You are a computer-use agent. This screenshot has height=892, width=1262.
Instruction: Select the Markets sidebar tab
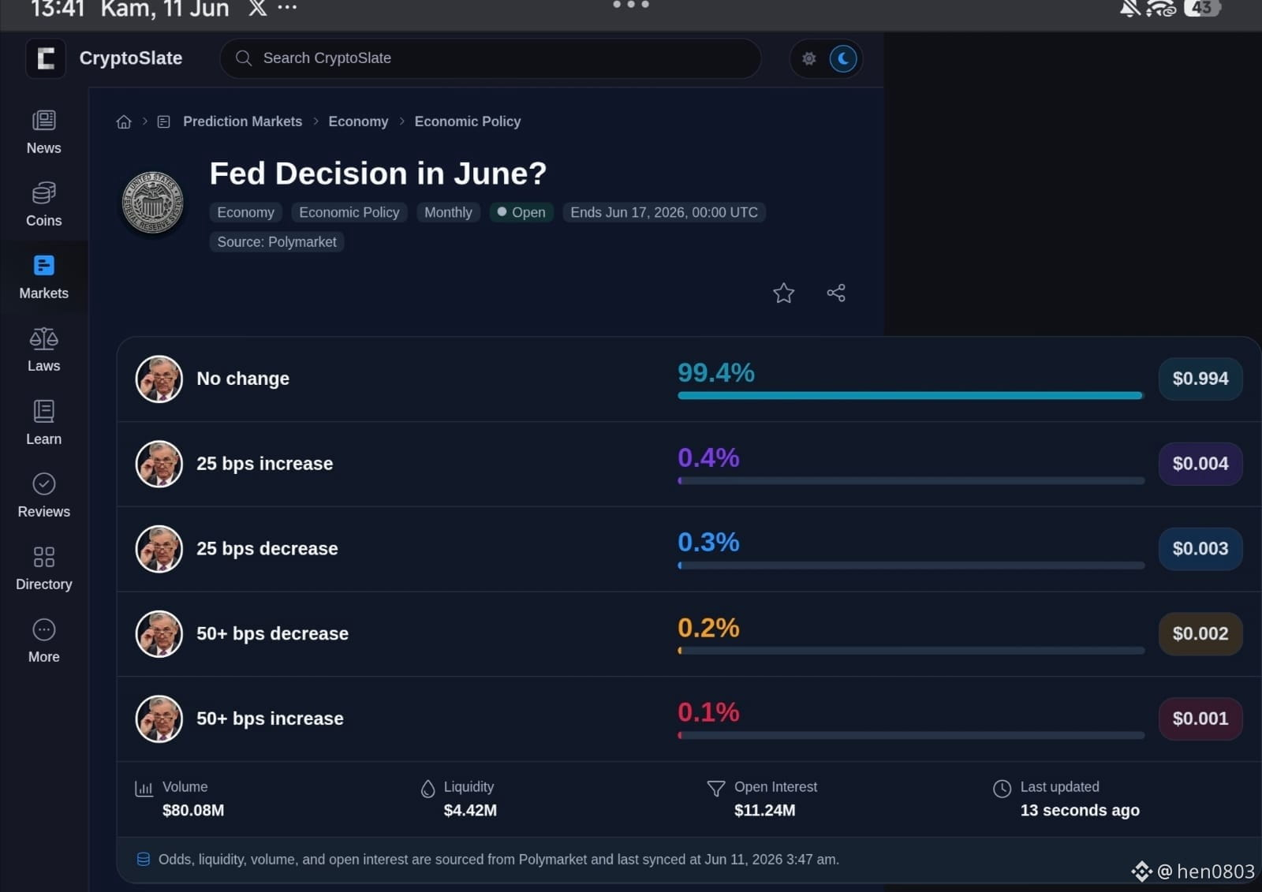[x=43, y=278]
